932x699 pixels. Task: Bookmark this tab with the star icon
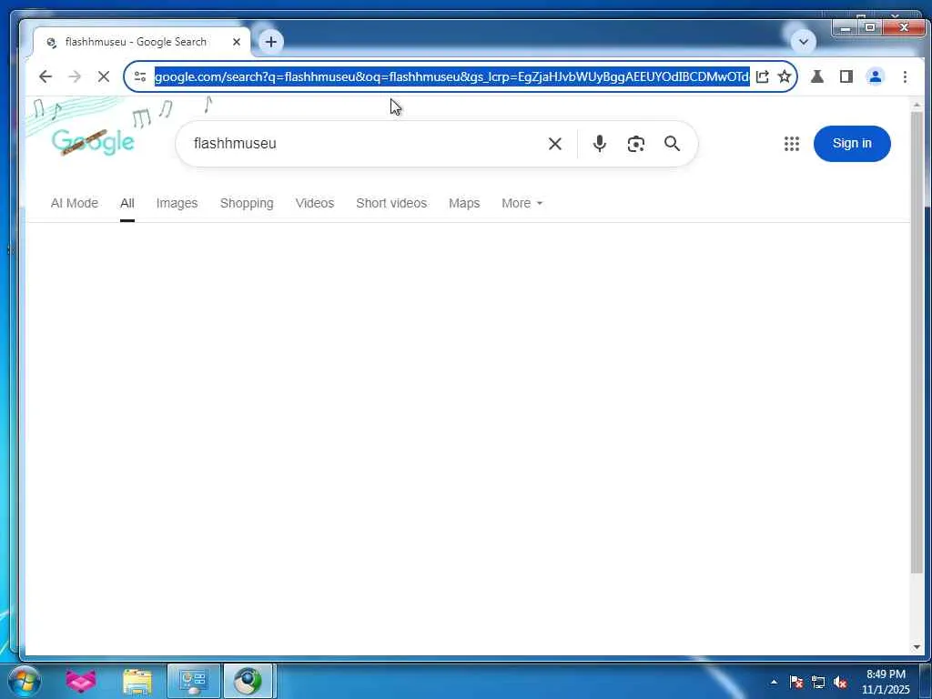tap(785, 76)
